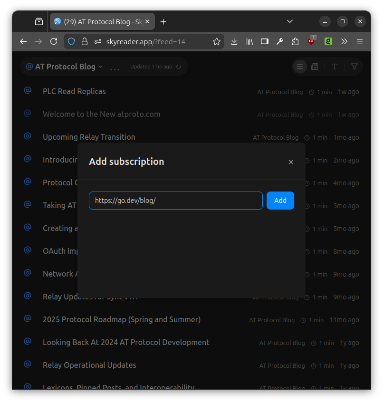Click the tracking protection shield icon
Image resolution: width=383 pixels, height=403 pixels.
pos(71,41)
